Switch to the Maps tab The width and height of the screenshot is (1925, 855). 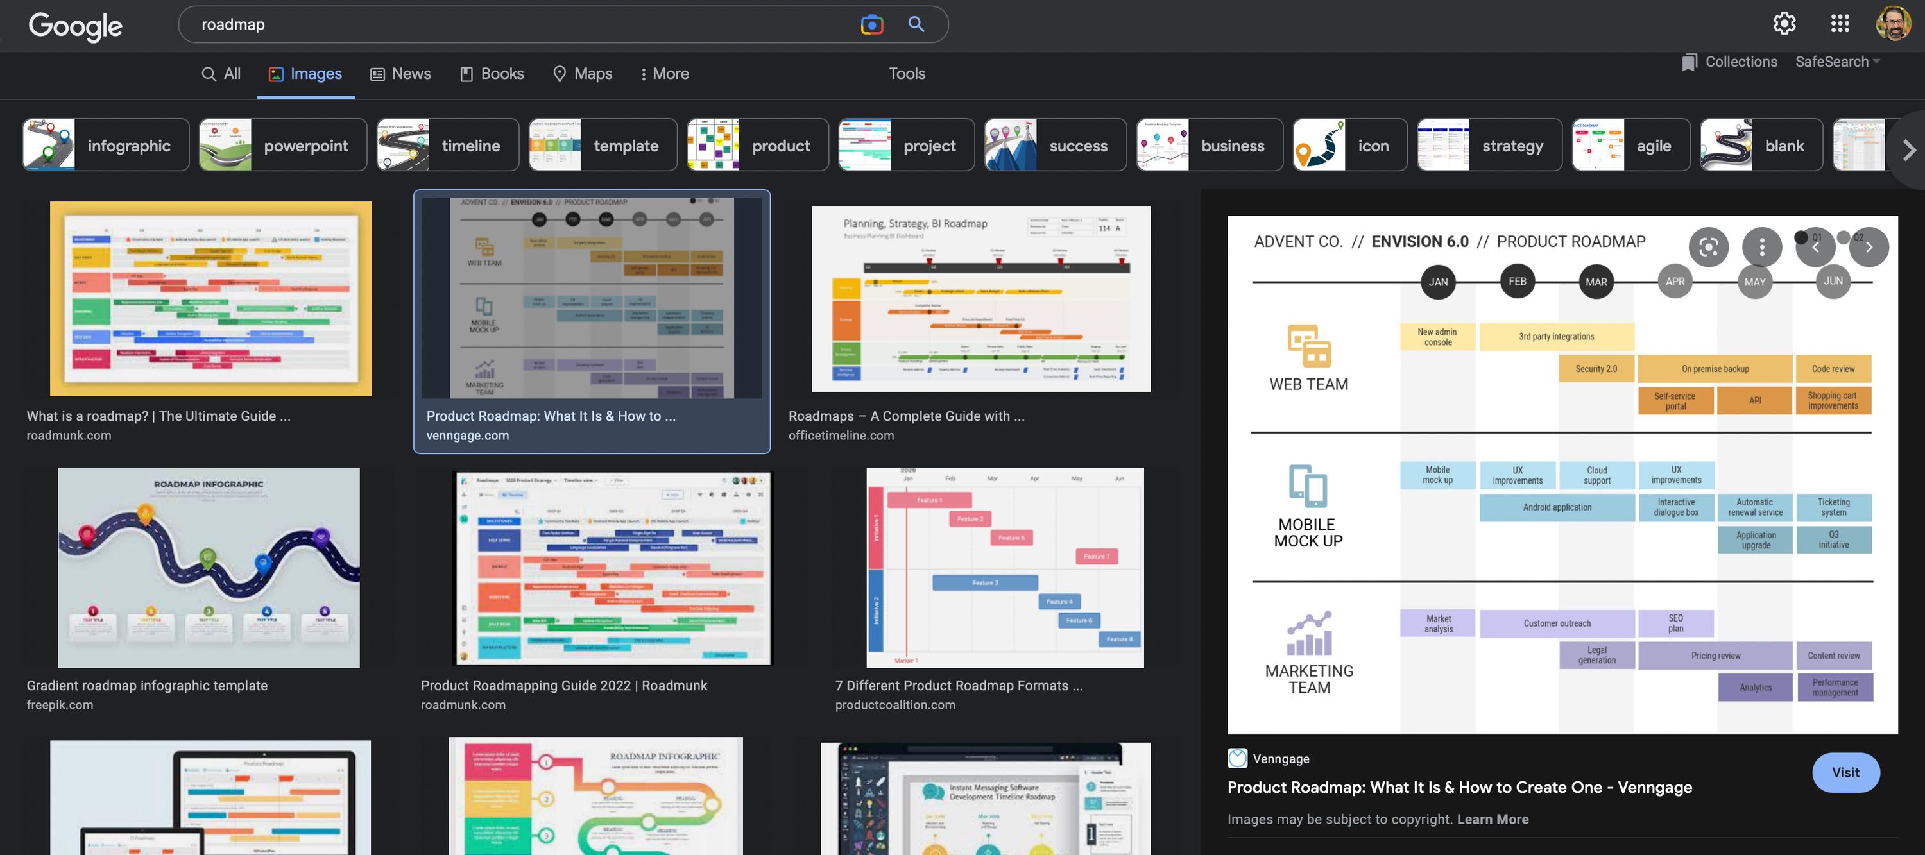click(x=582, y=74)
